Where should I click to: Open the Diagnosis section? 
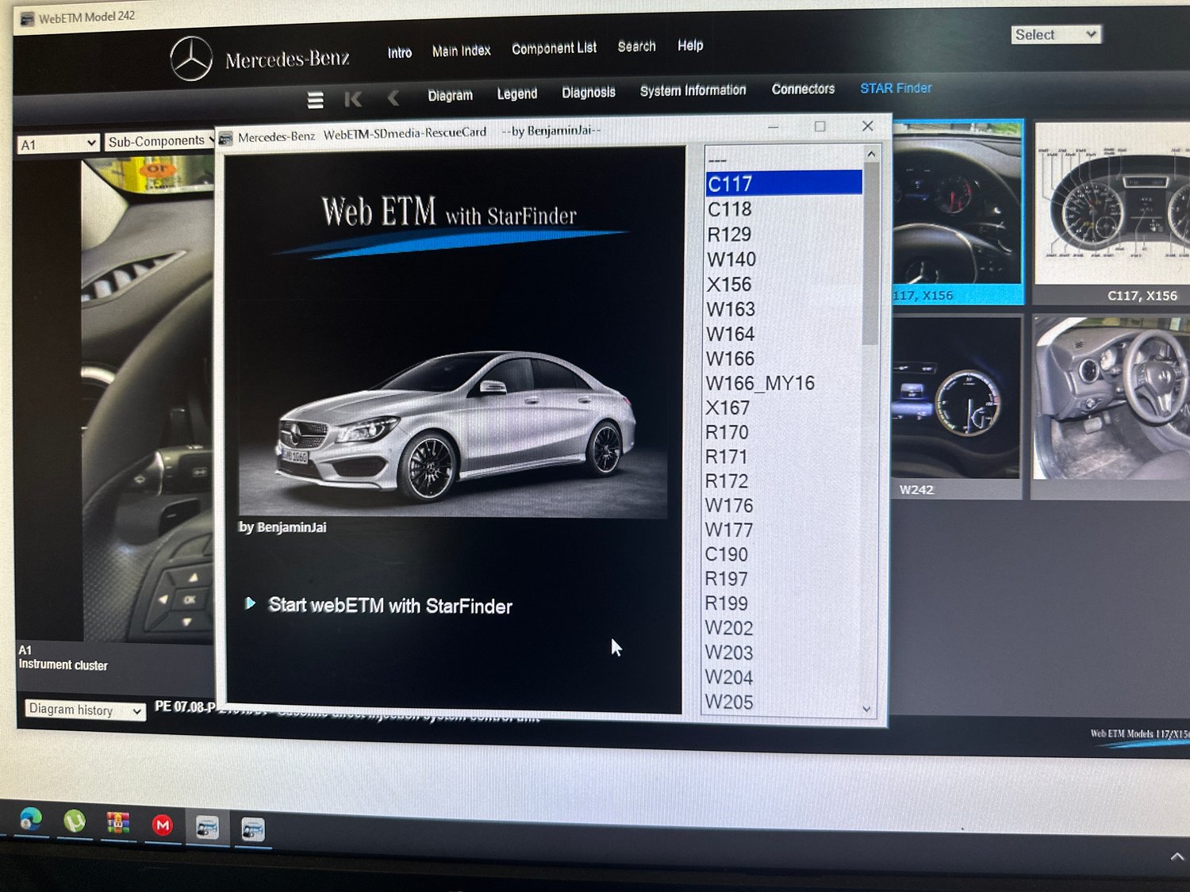point(588,92)
